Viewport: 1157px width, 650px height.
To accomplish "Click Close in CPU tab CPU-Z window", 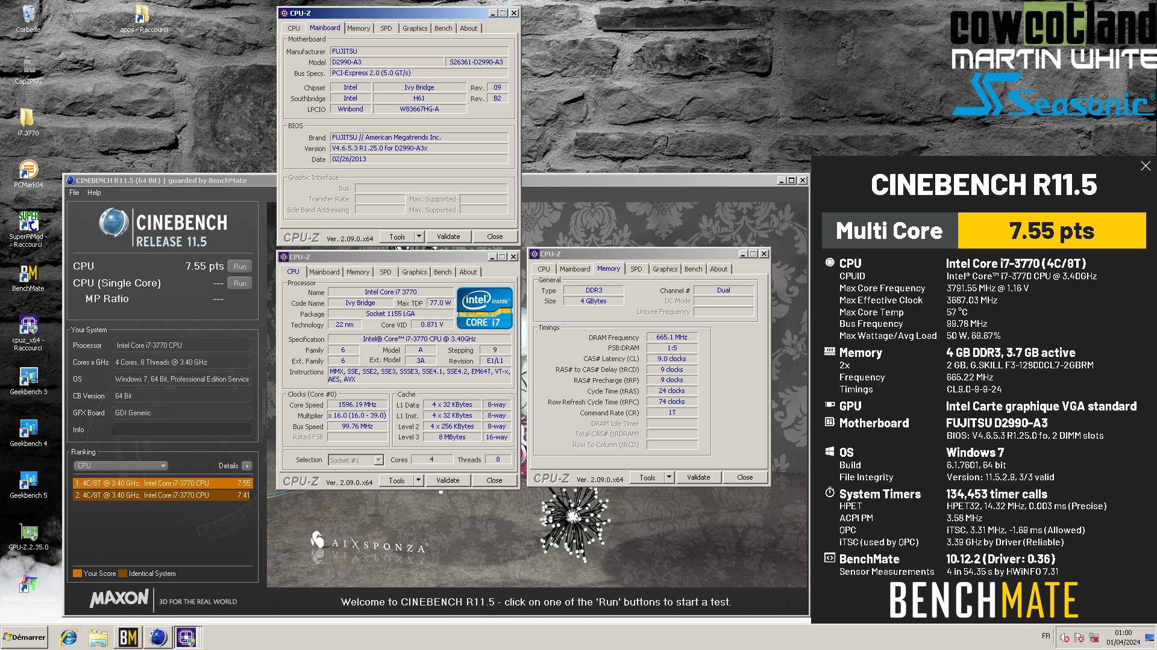I will point(494,480).
